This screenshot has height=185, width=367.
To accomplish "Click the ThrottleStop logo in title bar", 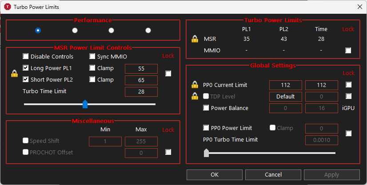I will [x=8, y=7].
